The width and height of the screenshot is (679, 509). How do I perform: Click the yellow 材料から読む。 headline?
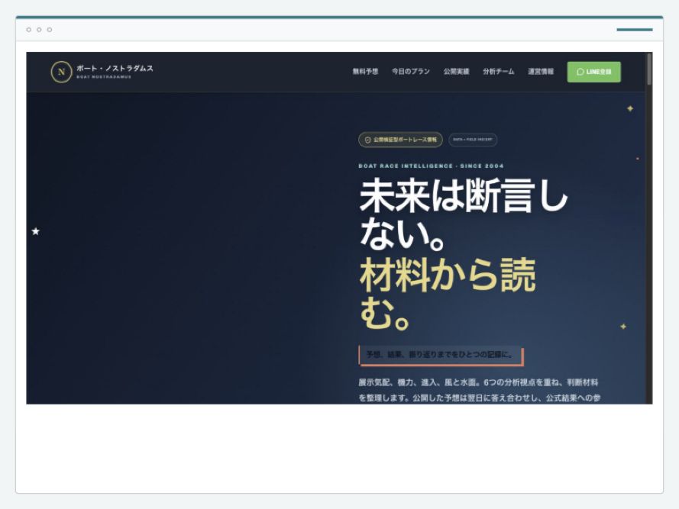448,293
